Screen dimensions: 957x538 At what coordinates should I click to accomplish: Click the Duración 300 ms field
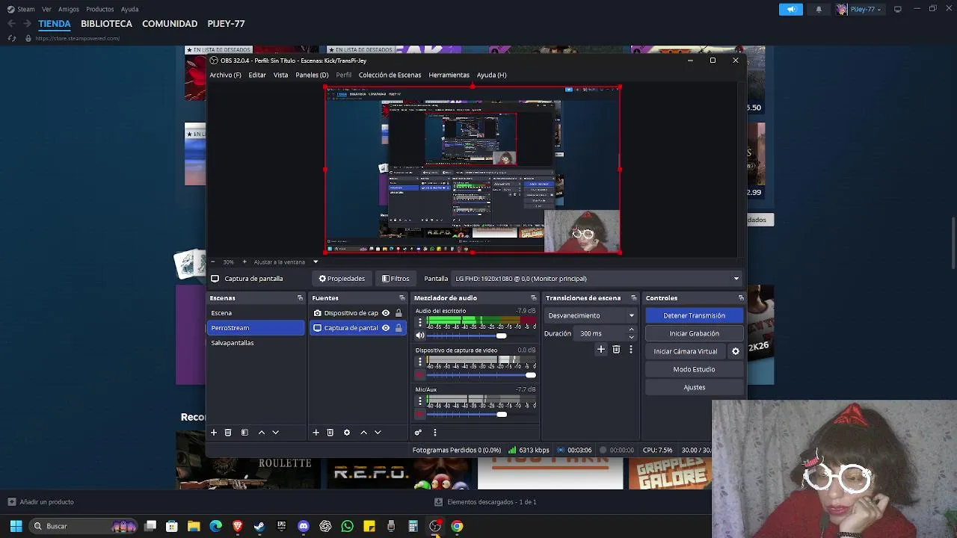[600, 333]
